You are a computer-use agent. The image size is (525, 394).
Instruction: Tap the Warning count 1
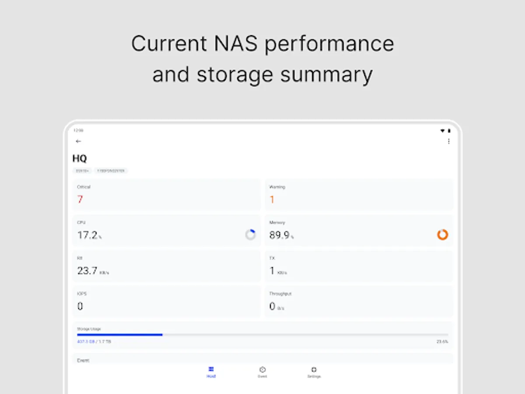[272, 199]
